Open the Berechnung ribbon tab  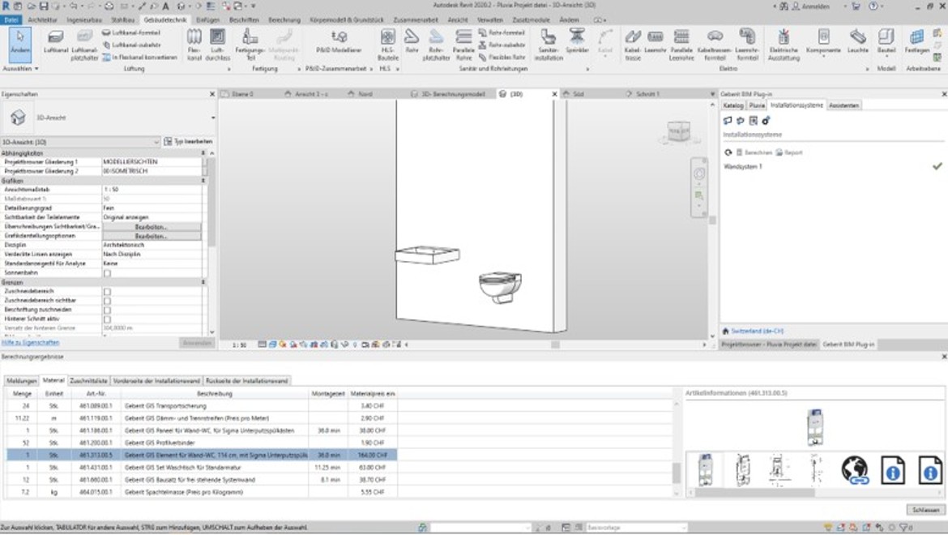tap(284, 20)
